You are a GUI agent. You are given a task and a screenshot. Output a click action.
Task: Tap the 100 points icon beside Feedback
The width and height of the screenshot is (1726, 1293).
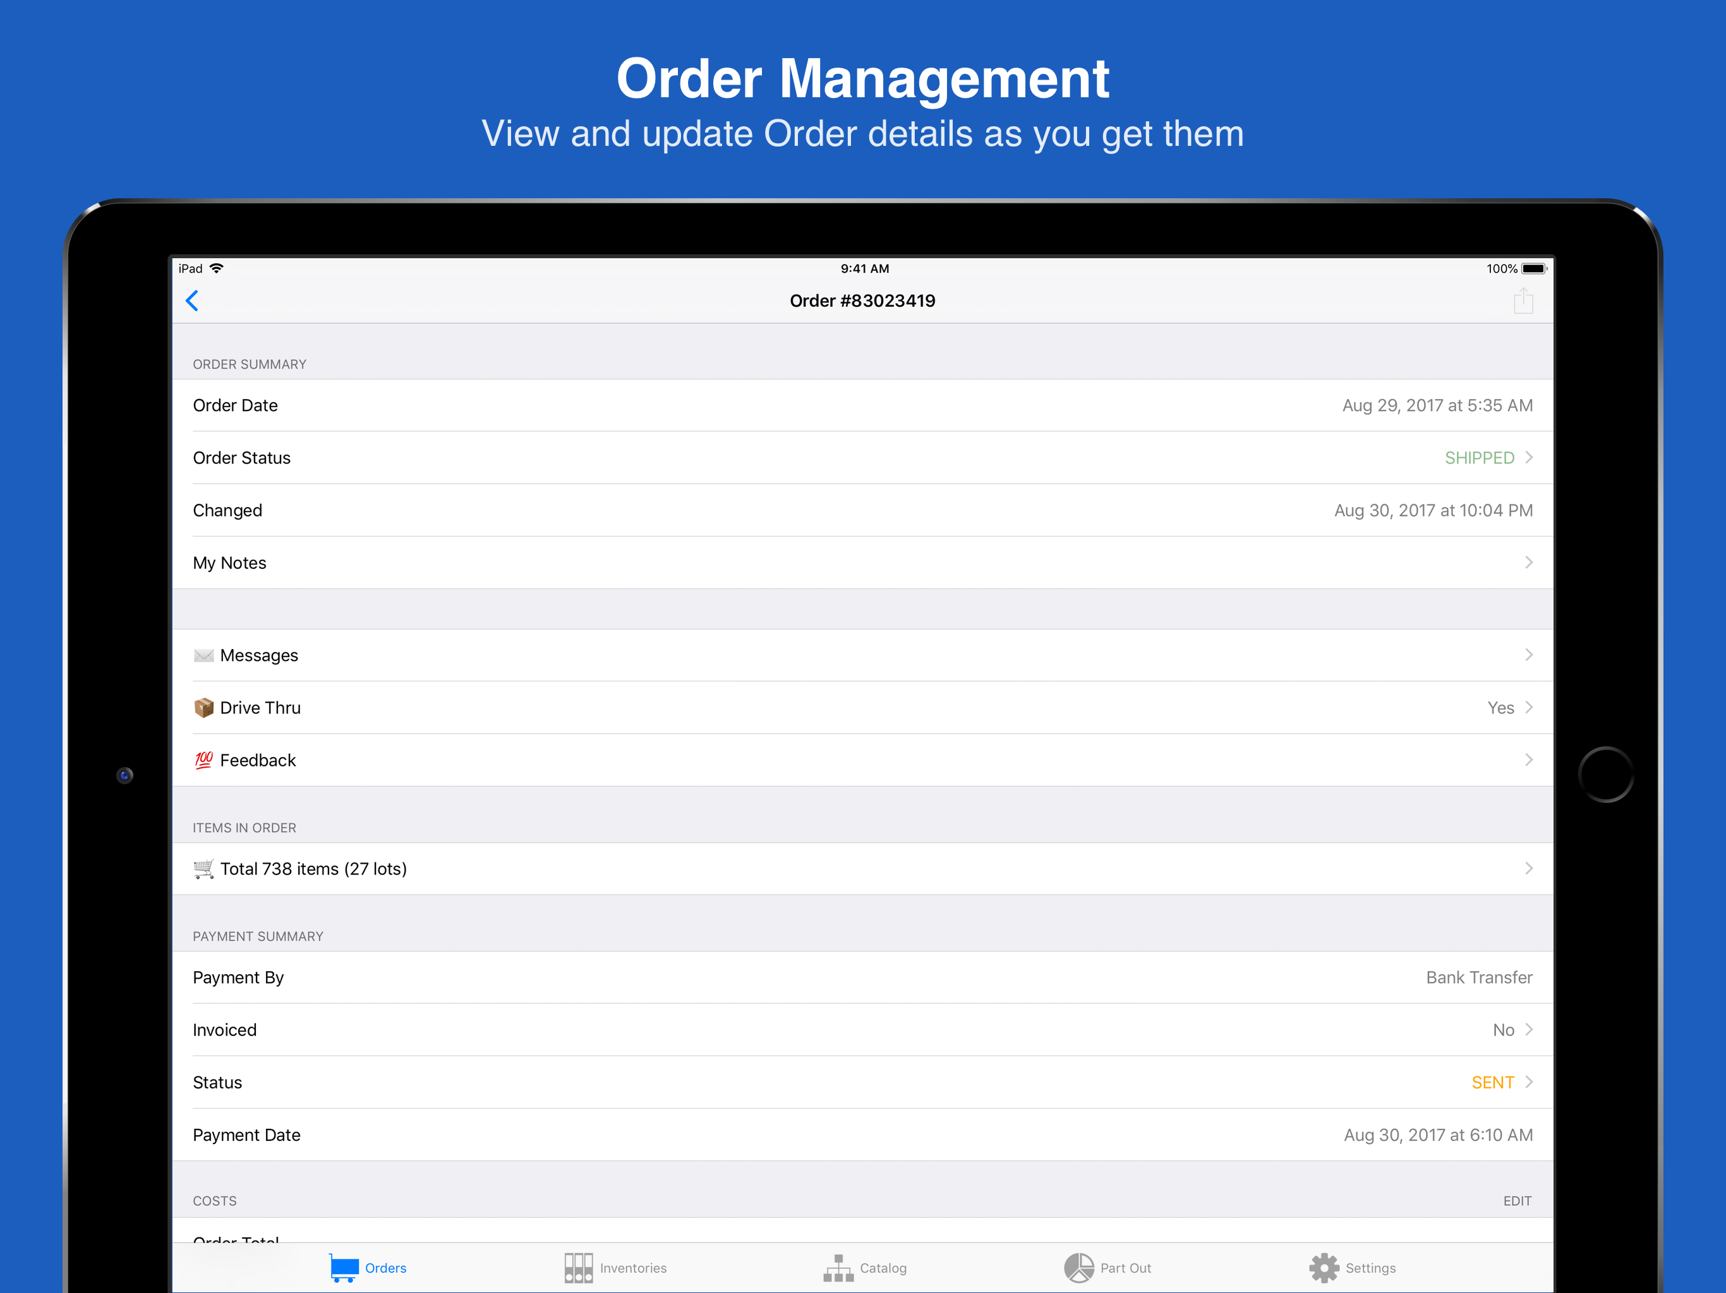coord(203,760)
